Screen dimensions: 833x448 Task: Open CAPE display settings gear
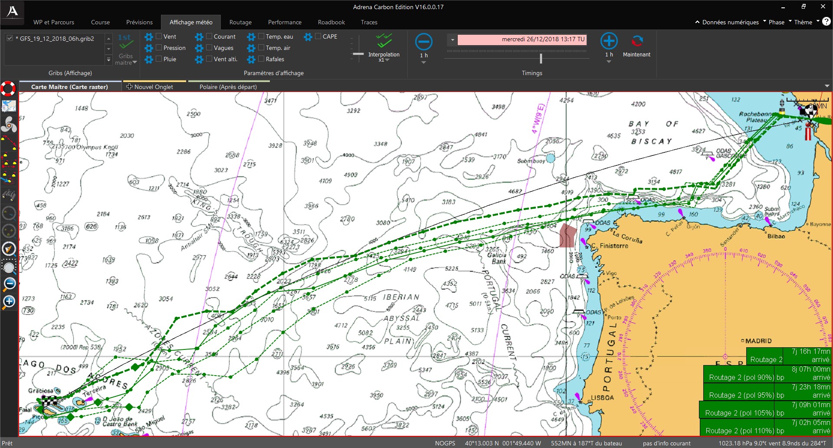tap(308, 37)
